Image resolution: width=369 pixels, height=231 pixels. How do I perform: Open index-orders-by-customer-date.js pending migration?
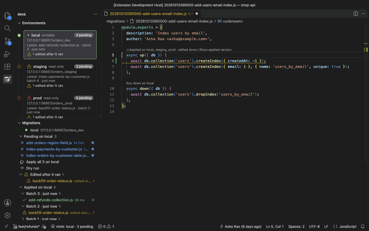(x=58, y=155)
